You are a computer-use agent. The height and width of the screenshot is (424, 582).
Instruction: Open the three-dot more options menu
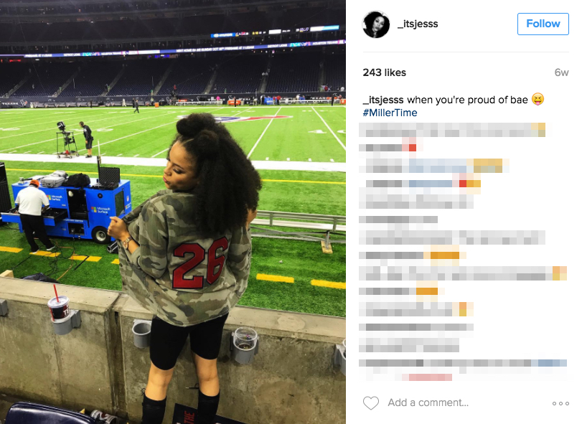click(560, 403)
